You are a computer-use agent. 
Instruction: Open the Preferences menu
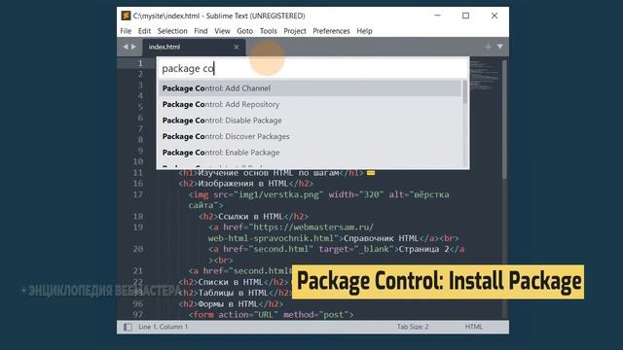331,31
